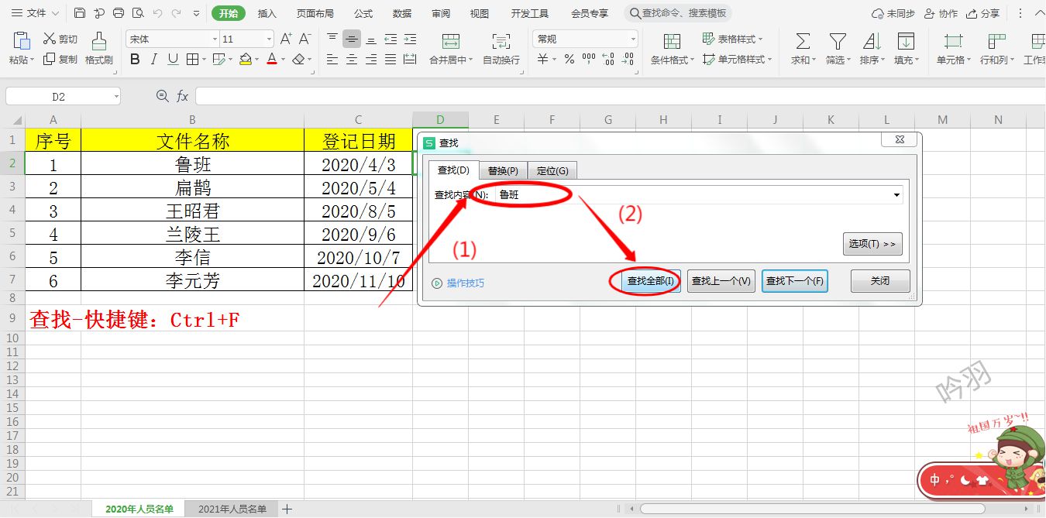Open the font name dropdown (宋体)
The height and width of the screenshot is (518, 1046).
[215, 39]
